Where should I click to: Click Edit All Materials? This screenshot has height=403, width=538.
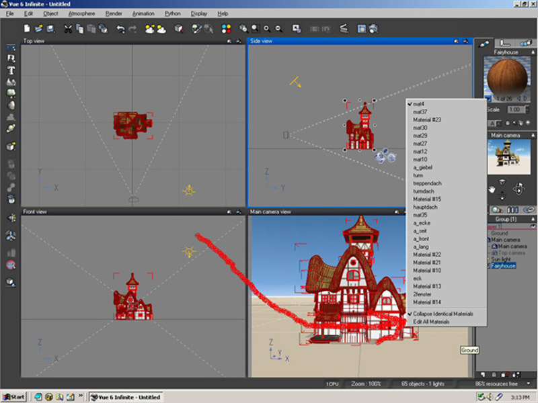(431, 322)
